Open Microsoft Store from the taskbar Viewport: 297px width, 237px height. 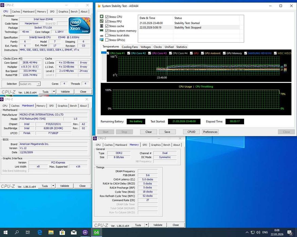click(62, 232)
